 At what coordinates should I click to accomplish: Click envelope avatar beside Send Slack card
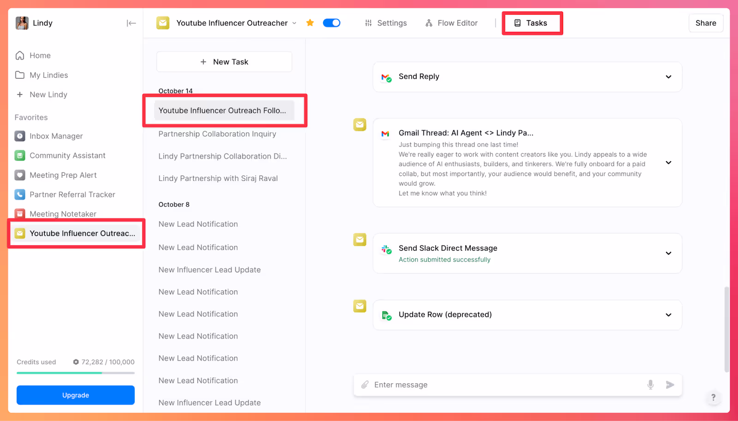pyautogui.click(x=360, y=240)
